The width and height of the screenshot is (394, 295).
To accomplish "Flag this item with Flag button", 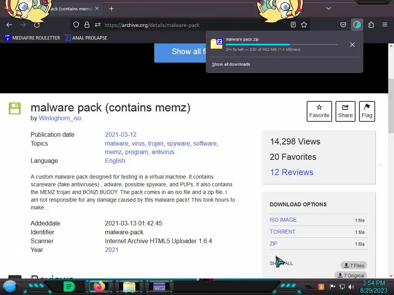I will tap(367, 111).
